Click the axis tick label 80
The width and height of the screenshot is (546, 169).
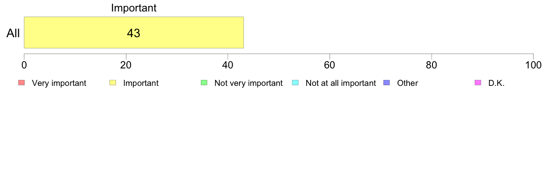tap(432, 65)
